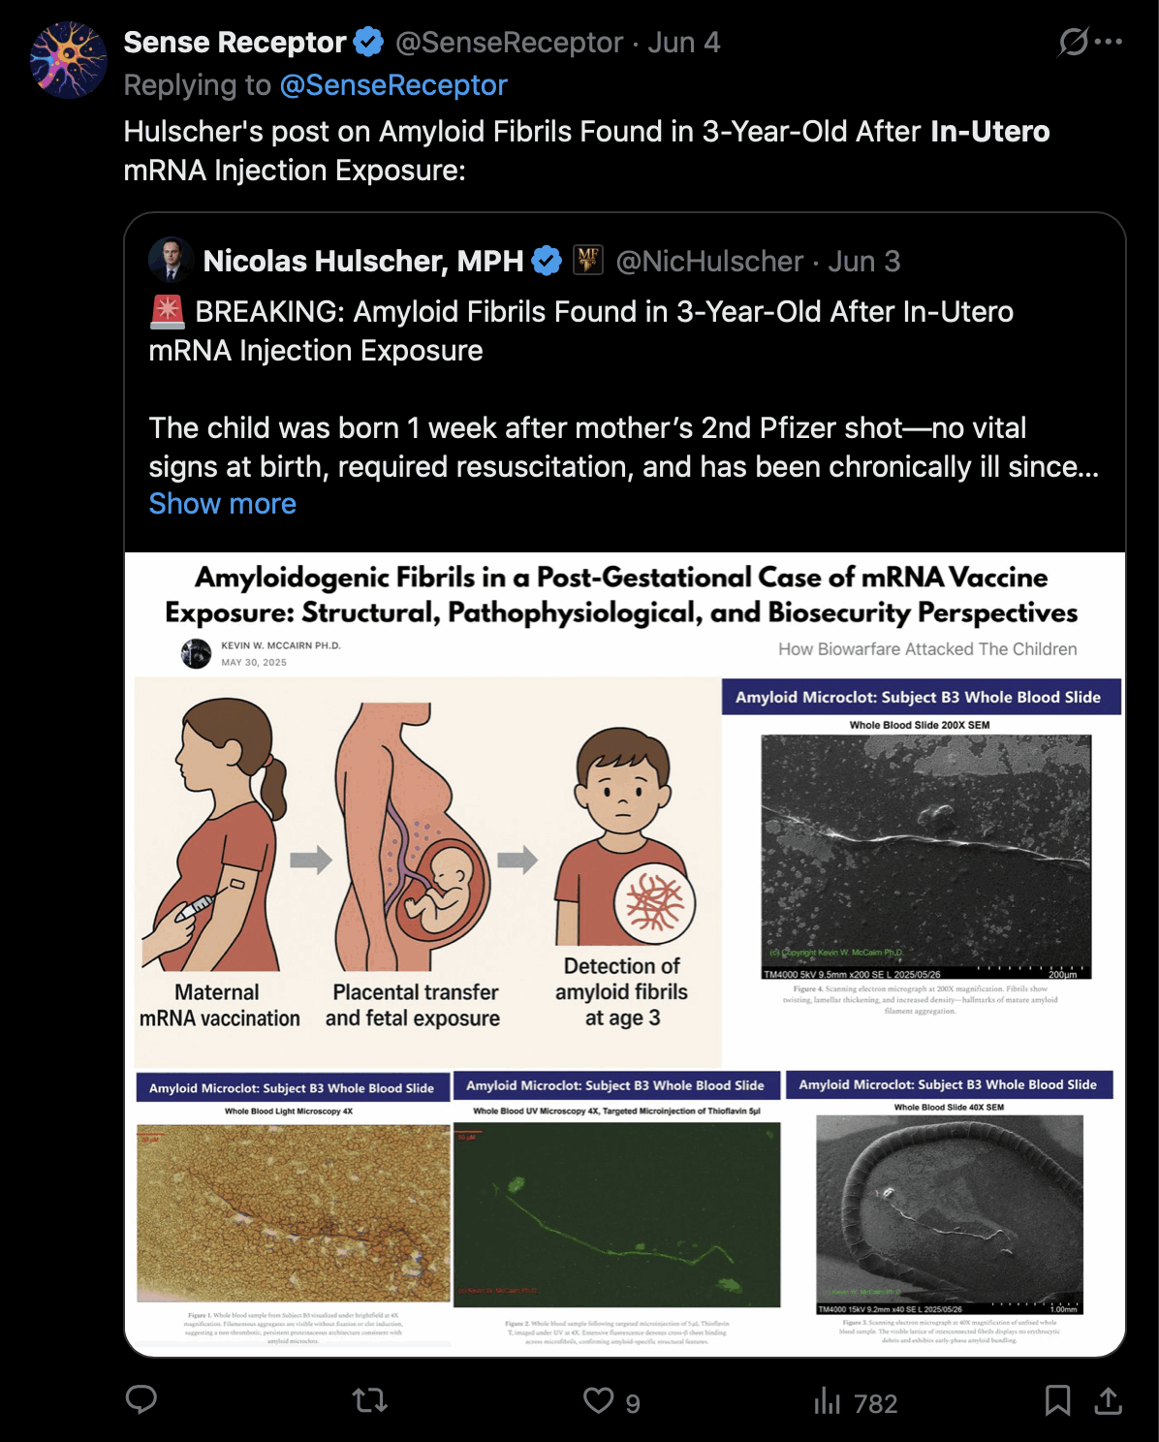Click the reply speech bubble icon

point(141,1399)
